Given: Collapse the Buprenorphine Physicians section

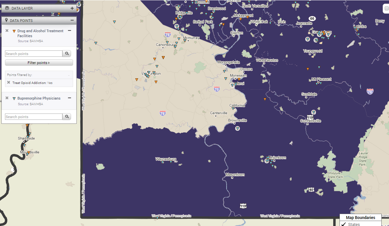Looking at the screenshot, I should [69, 98].
